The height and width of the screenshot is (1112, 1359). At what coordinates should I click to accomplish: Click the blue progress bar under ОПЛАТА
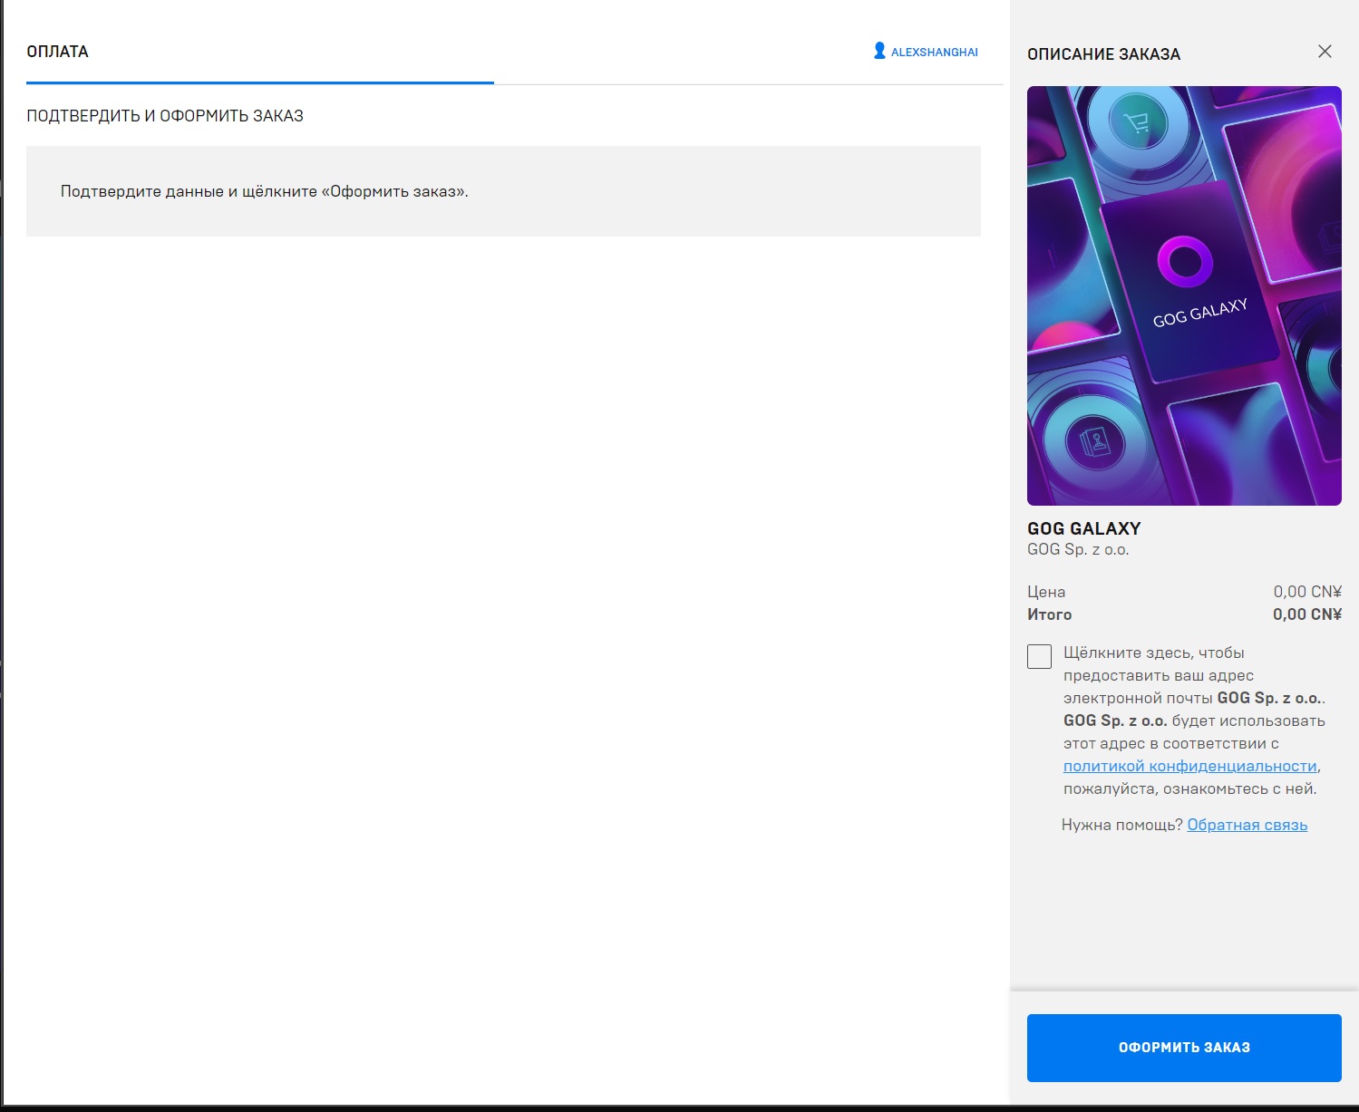(x=260, y=82)
